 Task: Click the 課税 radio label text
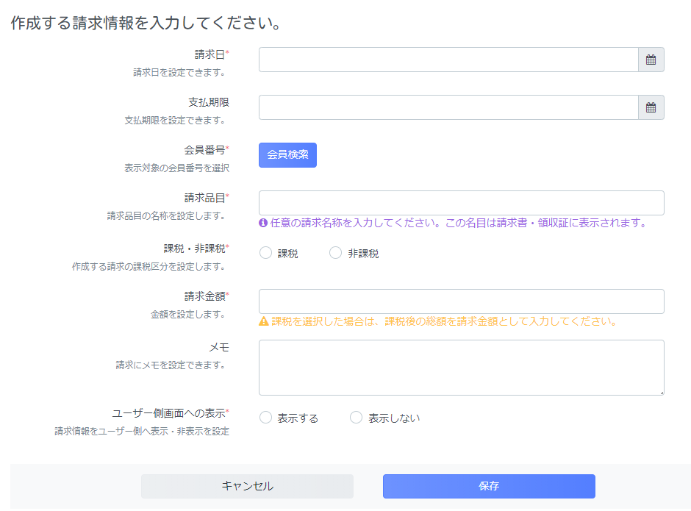coord(287,254)
